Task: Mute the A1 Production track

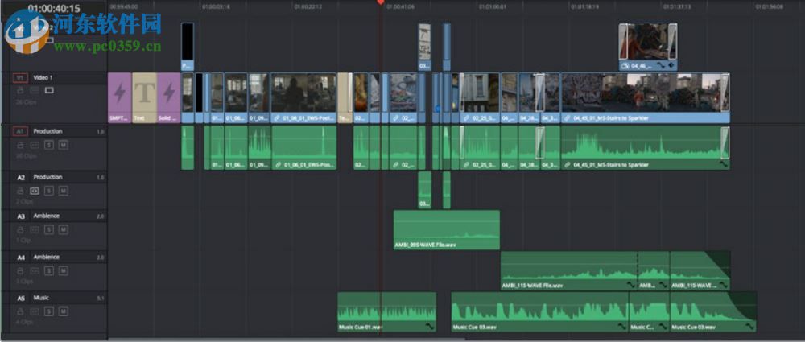Action: pyautogui.click(x=63, y=146)
